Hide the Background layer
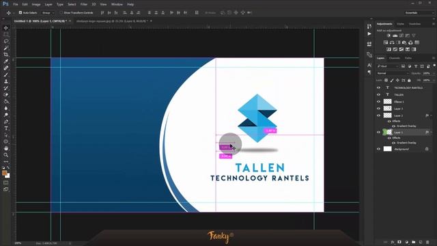437x246 pixels. (x=378, y=149)
